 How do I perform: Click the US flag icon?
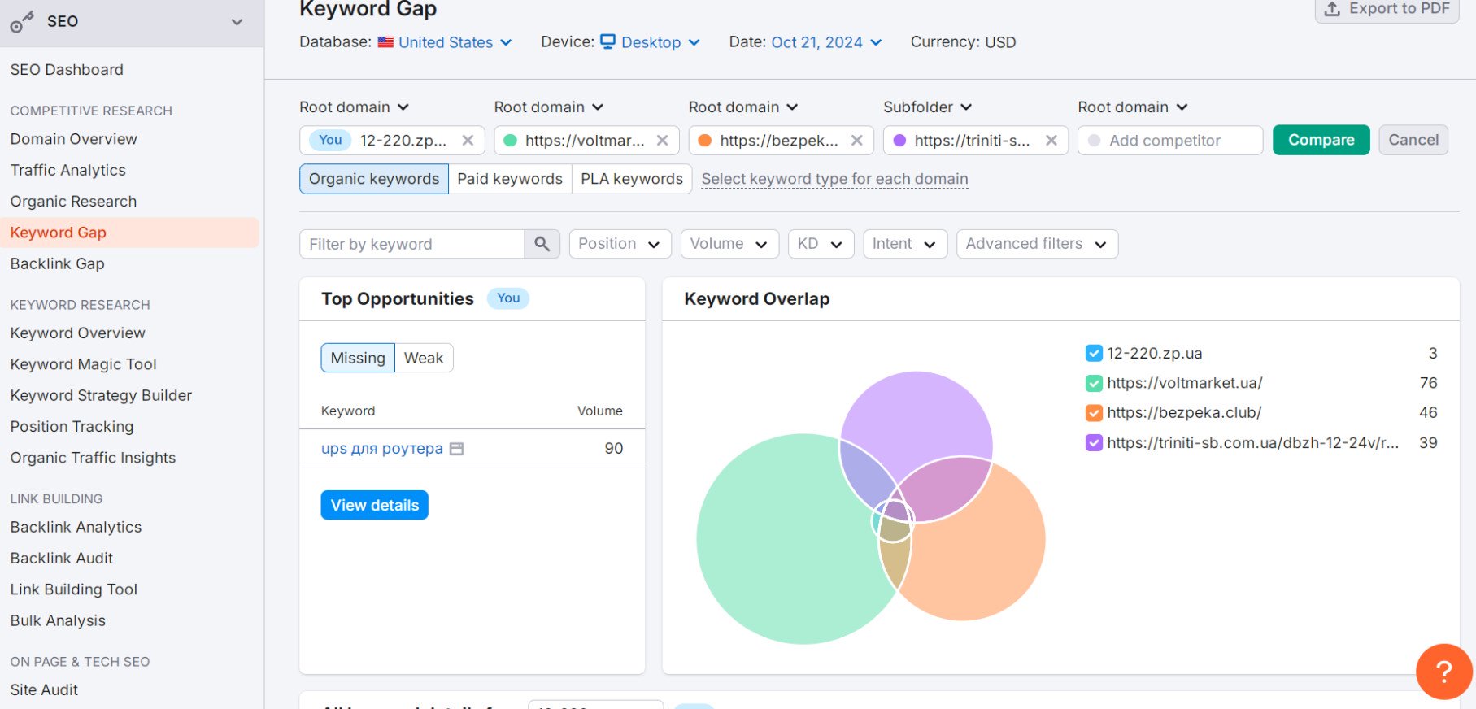click(385, 42)
